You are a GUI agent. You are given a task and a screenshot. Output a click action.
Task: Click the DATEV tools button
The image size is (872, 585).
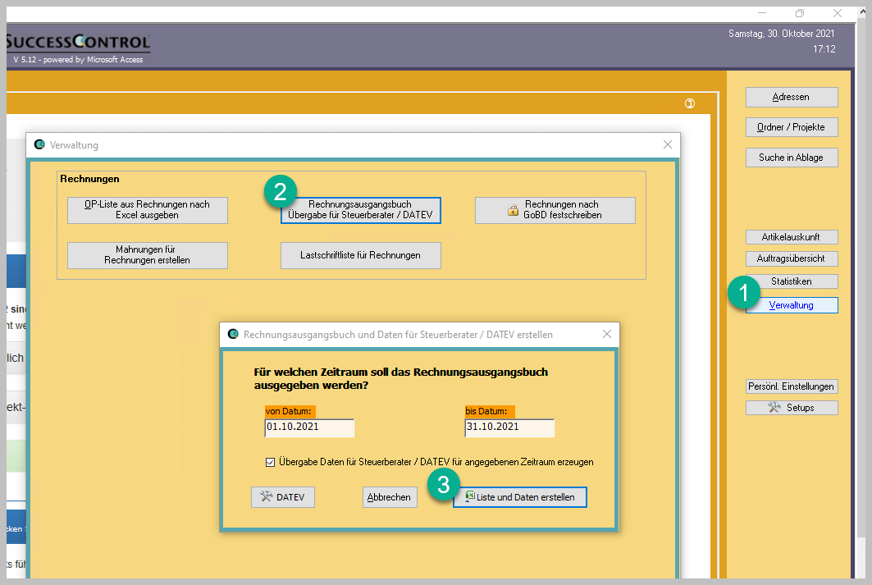point(282,497)
